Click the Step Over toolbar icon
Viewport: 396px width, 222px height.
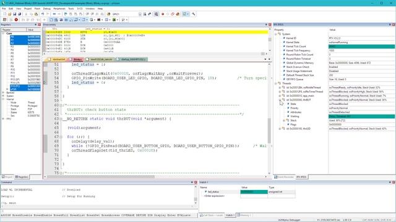point(28,20)
